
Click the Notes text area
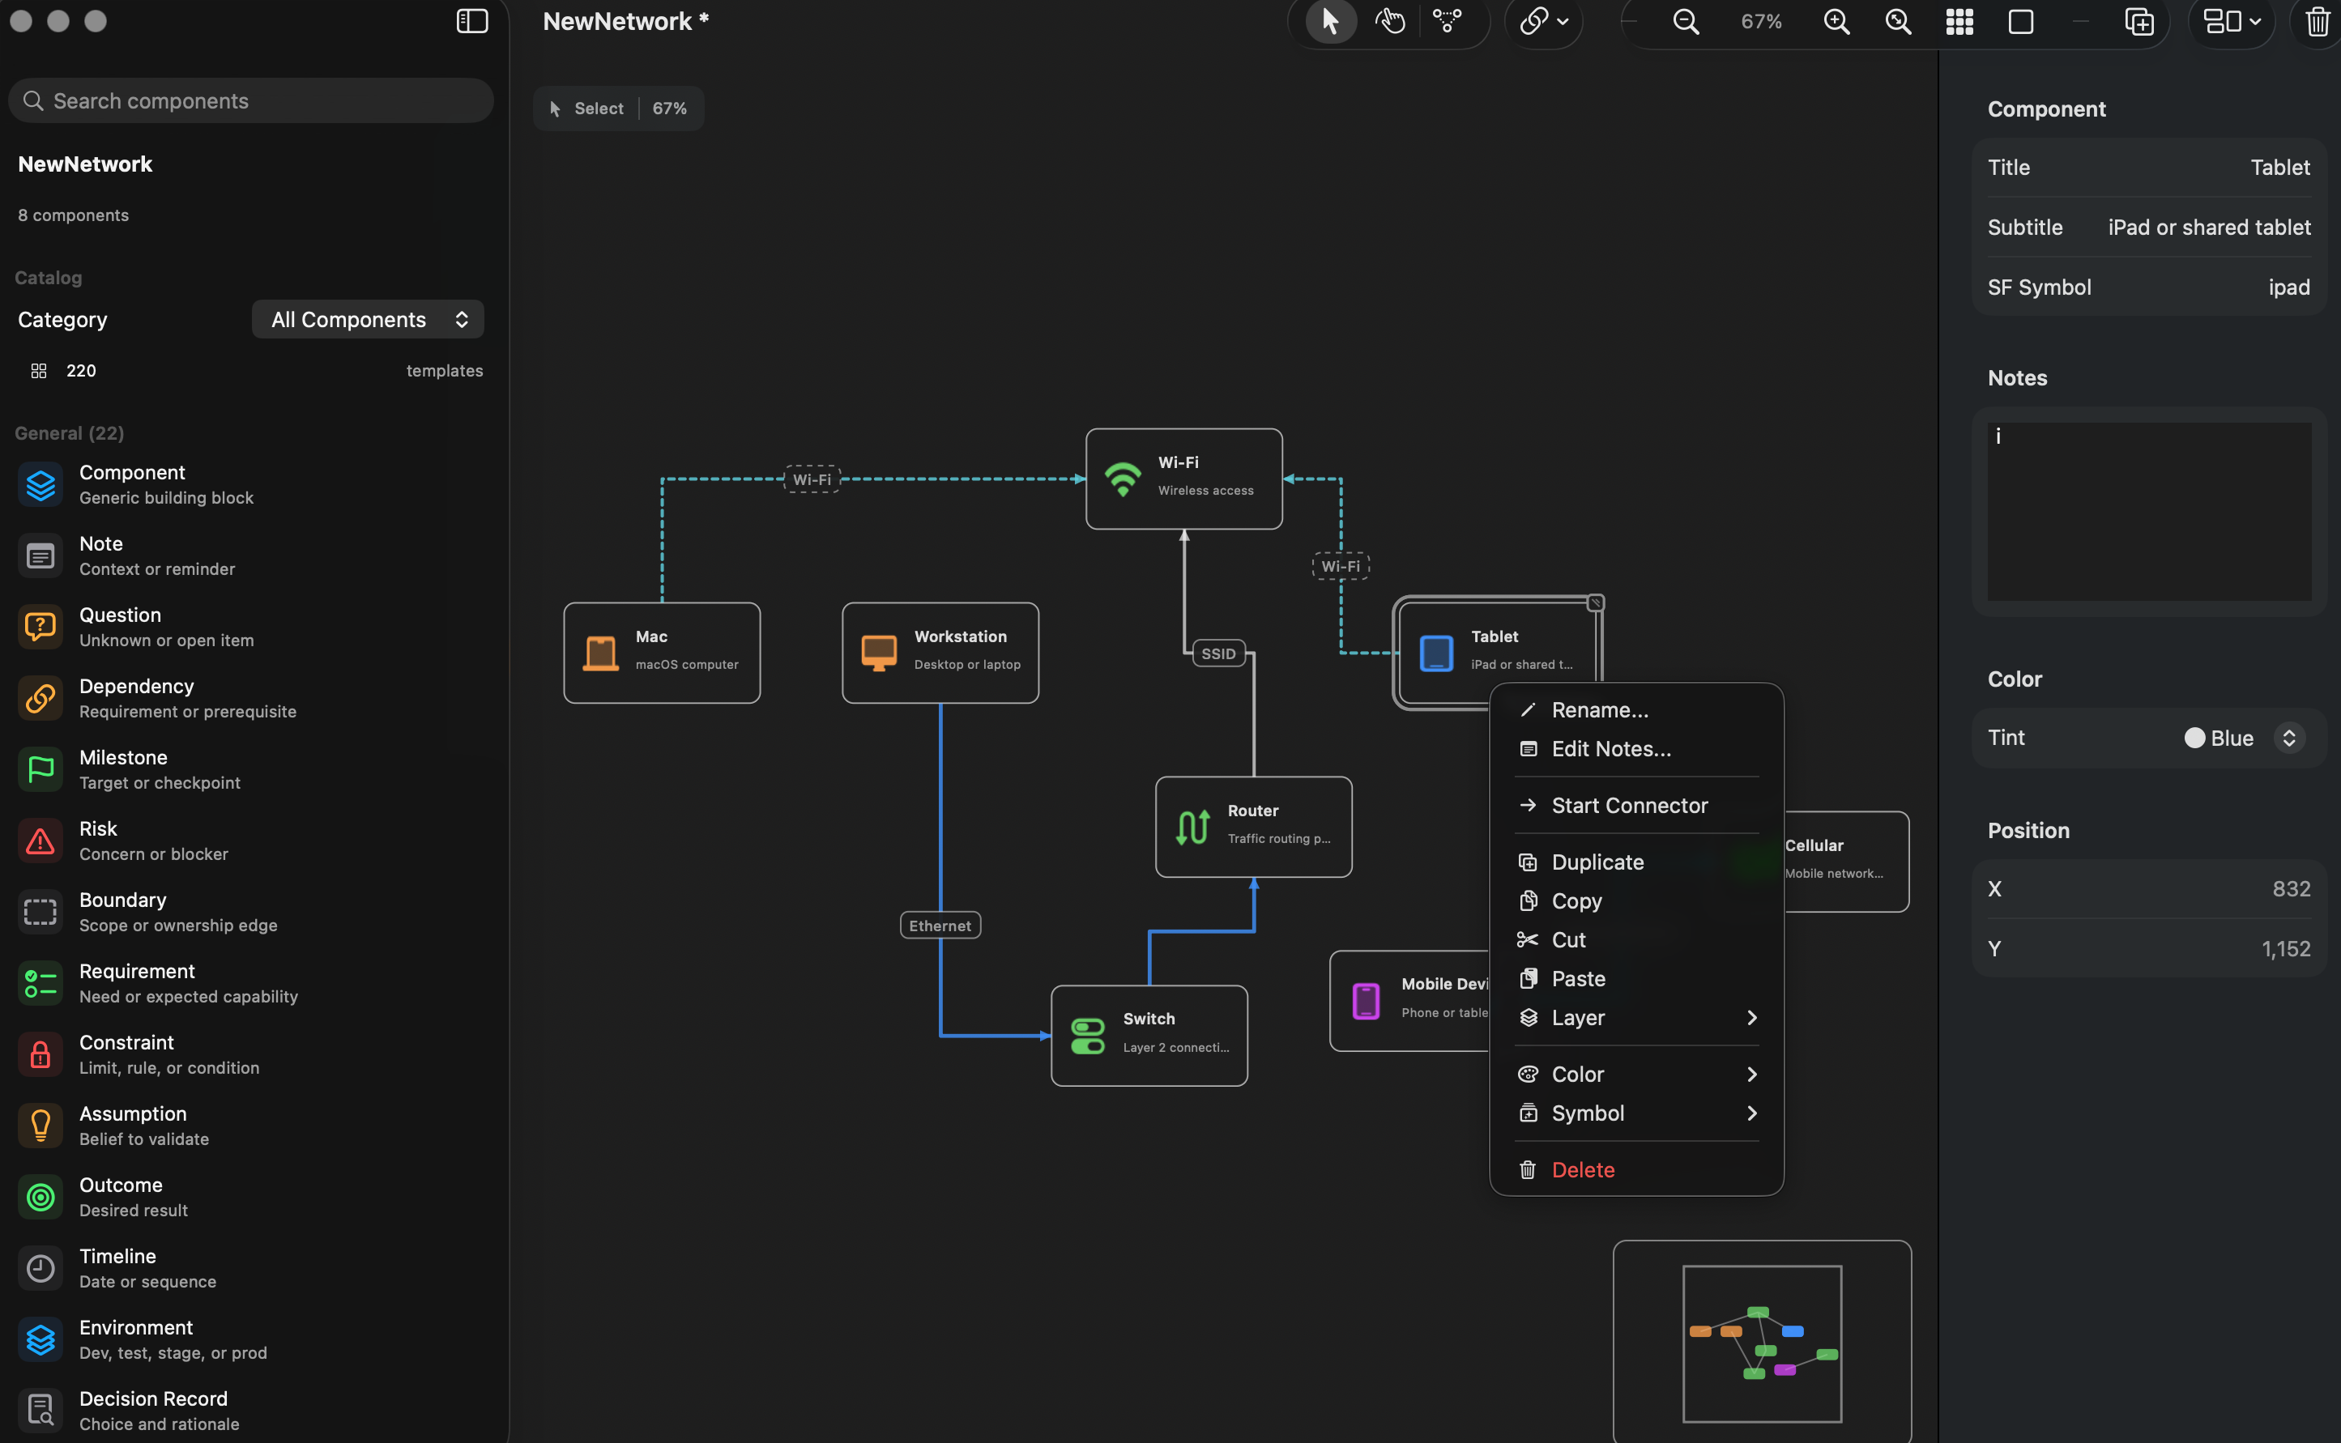pos(2149,512)
